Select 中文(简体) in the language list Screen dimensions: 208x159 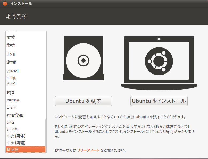[25, 136]
